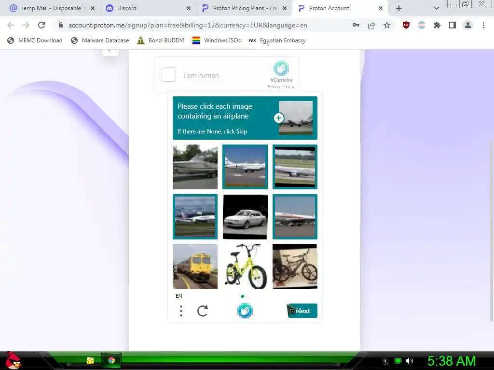Click the back chevron above signup form
494x370 pixels.
tap(110, 51)
